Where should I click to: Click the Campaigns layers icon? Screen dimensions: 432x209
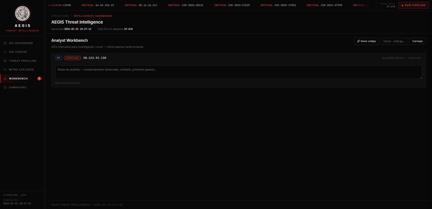point(5,88)
